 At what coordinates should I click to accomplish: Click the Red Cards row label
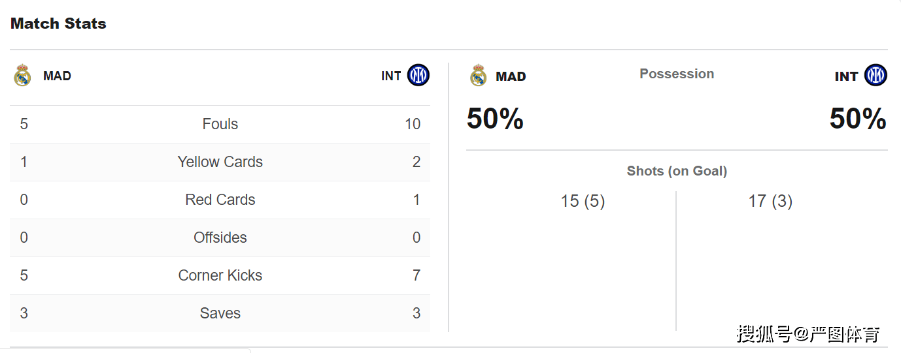pos(220,200)
